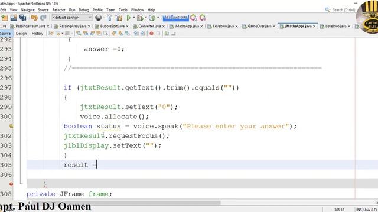Click the Find Next Occurrence icon

92,34
